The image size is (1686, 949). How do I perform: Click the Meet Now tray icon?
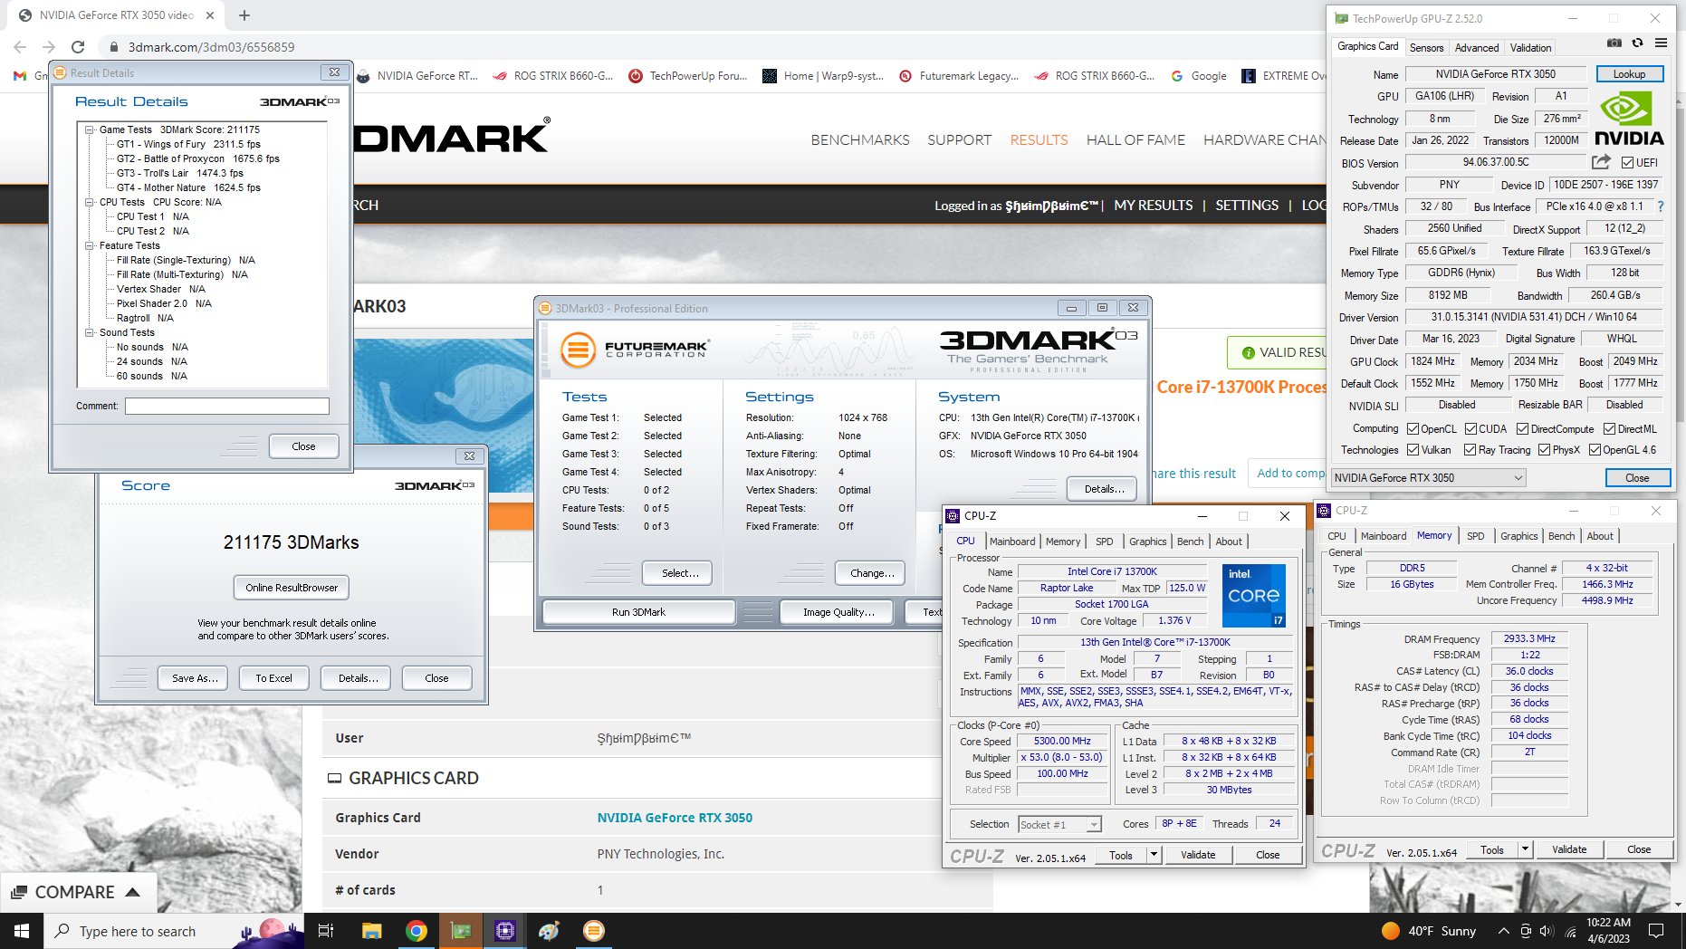1526,931
